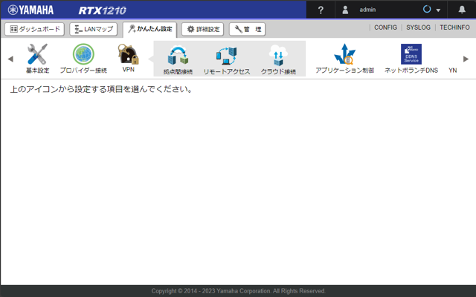The width and height of the screenshot is (476, 297).
Task: Switch to the 詳細設定 tab
Action: [x=203, y=29]
